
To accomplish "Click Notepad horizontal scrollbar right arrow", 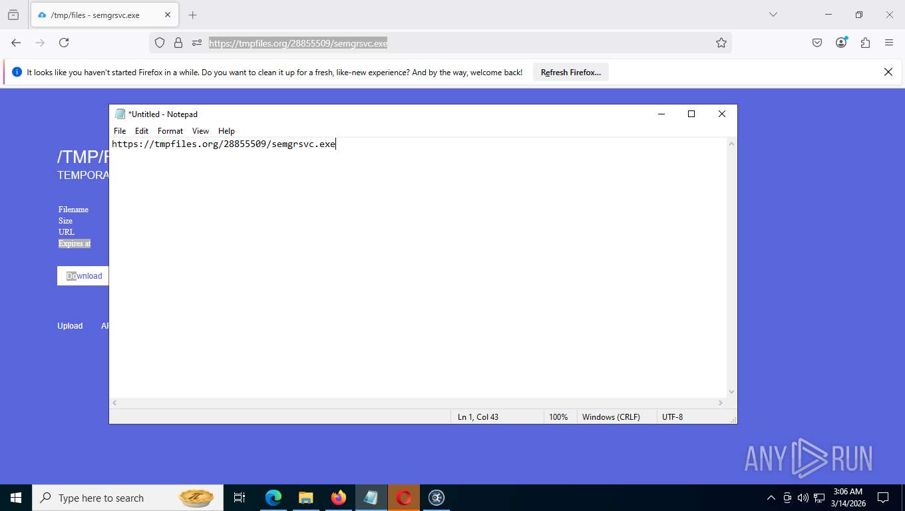I will click(721, 403).
